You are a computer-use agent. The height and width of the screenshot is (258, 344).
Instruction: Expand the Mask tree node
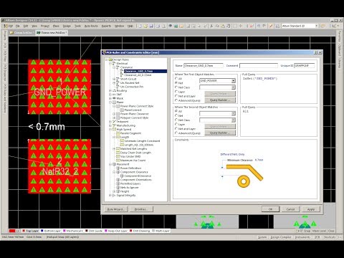click(110, 98)
